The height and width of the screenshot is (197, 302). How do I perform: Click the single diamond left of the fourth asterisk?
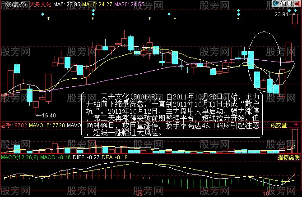[169, 14]
